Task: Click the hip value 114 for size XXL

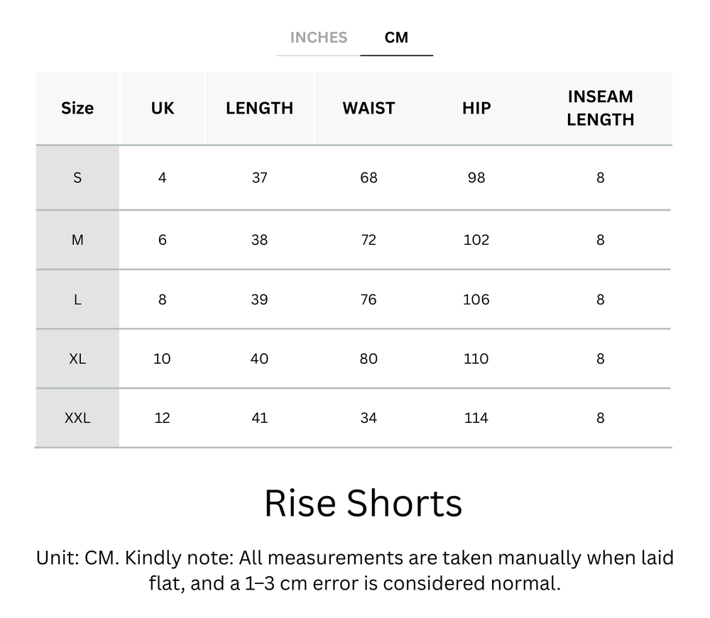Action: (475, 418)
